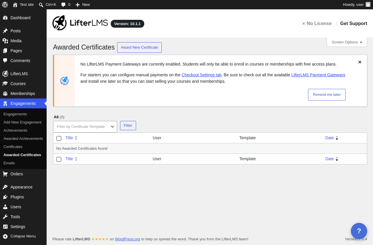Click the Awarded Certificates page heading
Image resolution: width=373 pixels, height=245 pixels.
click(x=84, y=47)
